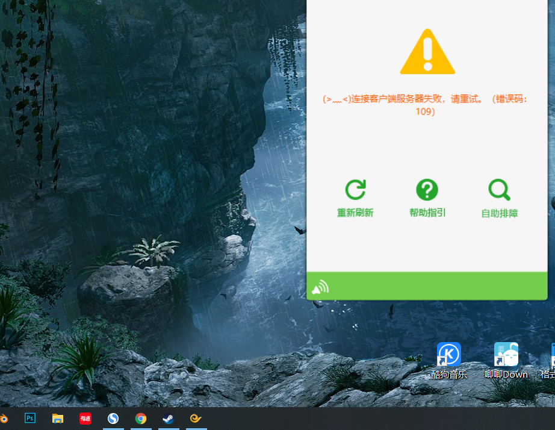
Task: Open Youdao Dictionary from the taskbar
Action: (x=85, y=418)
